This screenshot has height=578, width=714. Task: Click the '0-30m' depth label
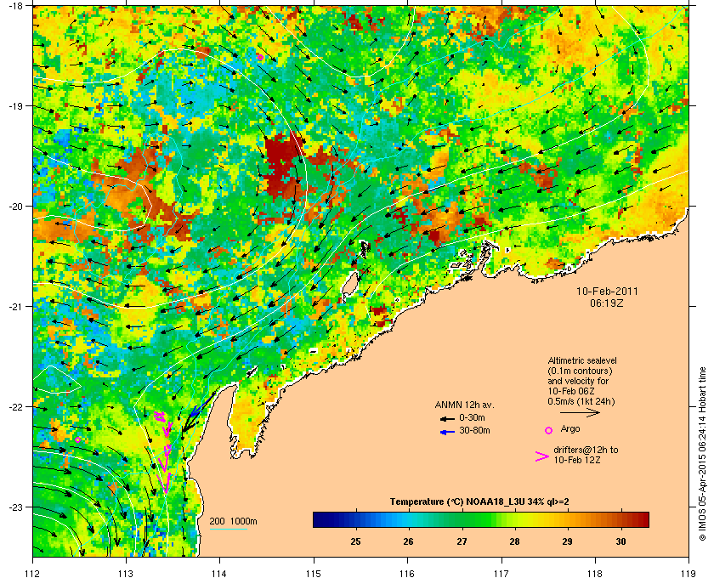pos(472,417)
